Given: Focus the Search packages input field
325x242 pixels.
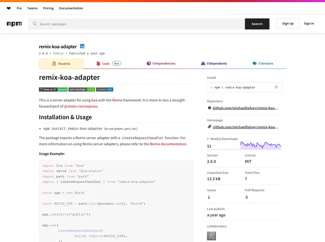Looking at the screenshot, I should click(137, 24).
